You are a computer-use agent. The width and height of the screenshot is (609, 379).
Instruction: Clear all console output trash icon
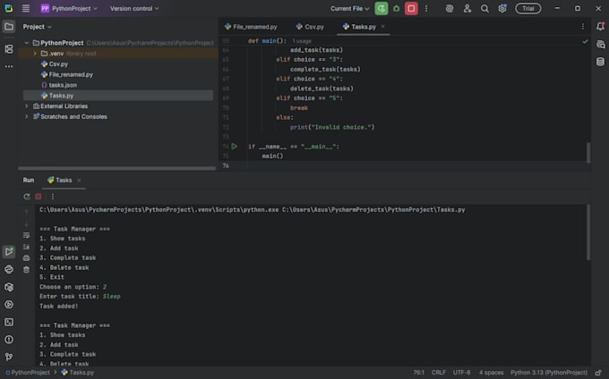(26, 270)
